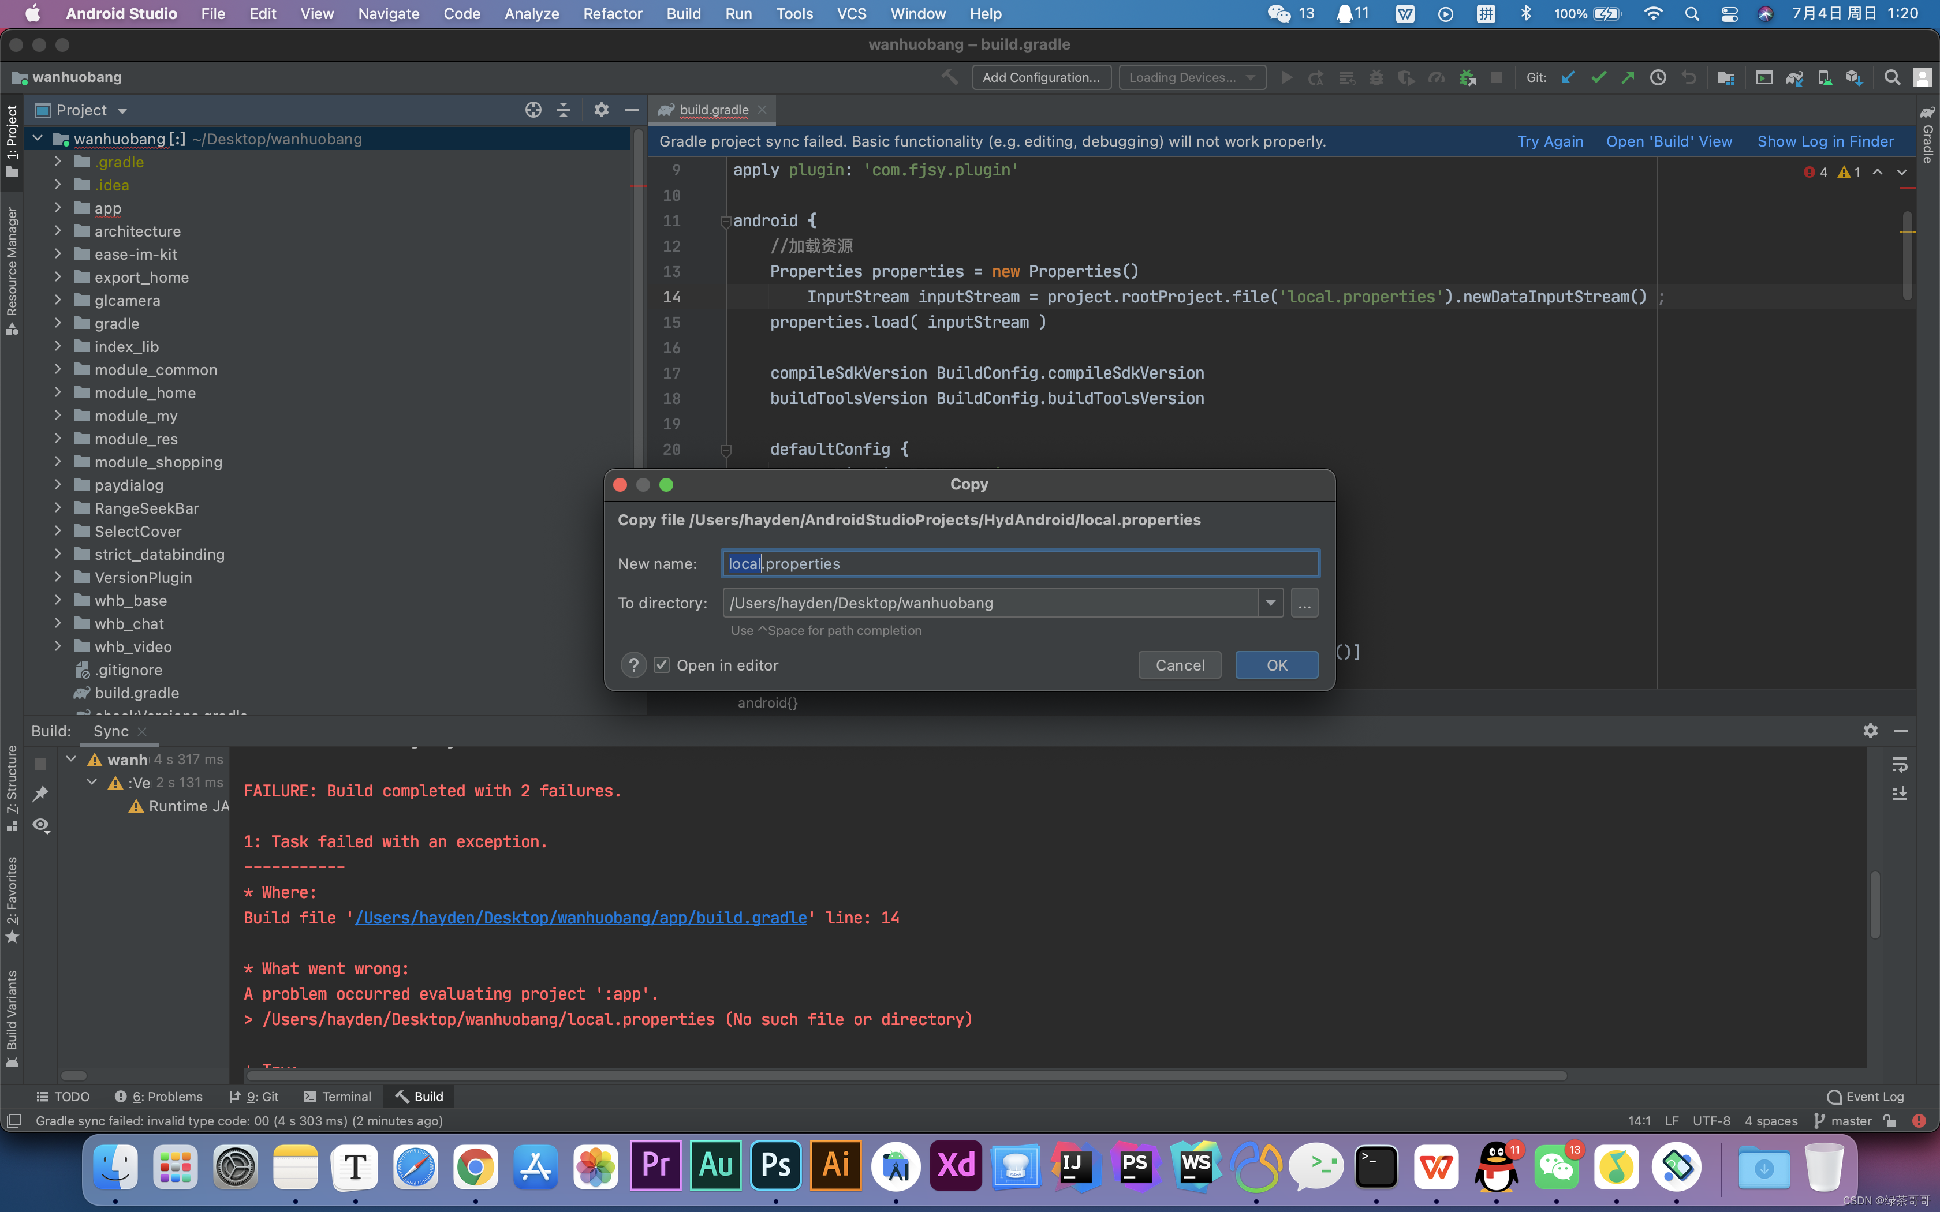Open Git history clock icon
1940x1212 pixels.
(x=1658, y=78)
